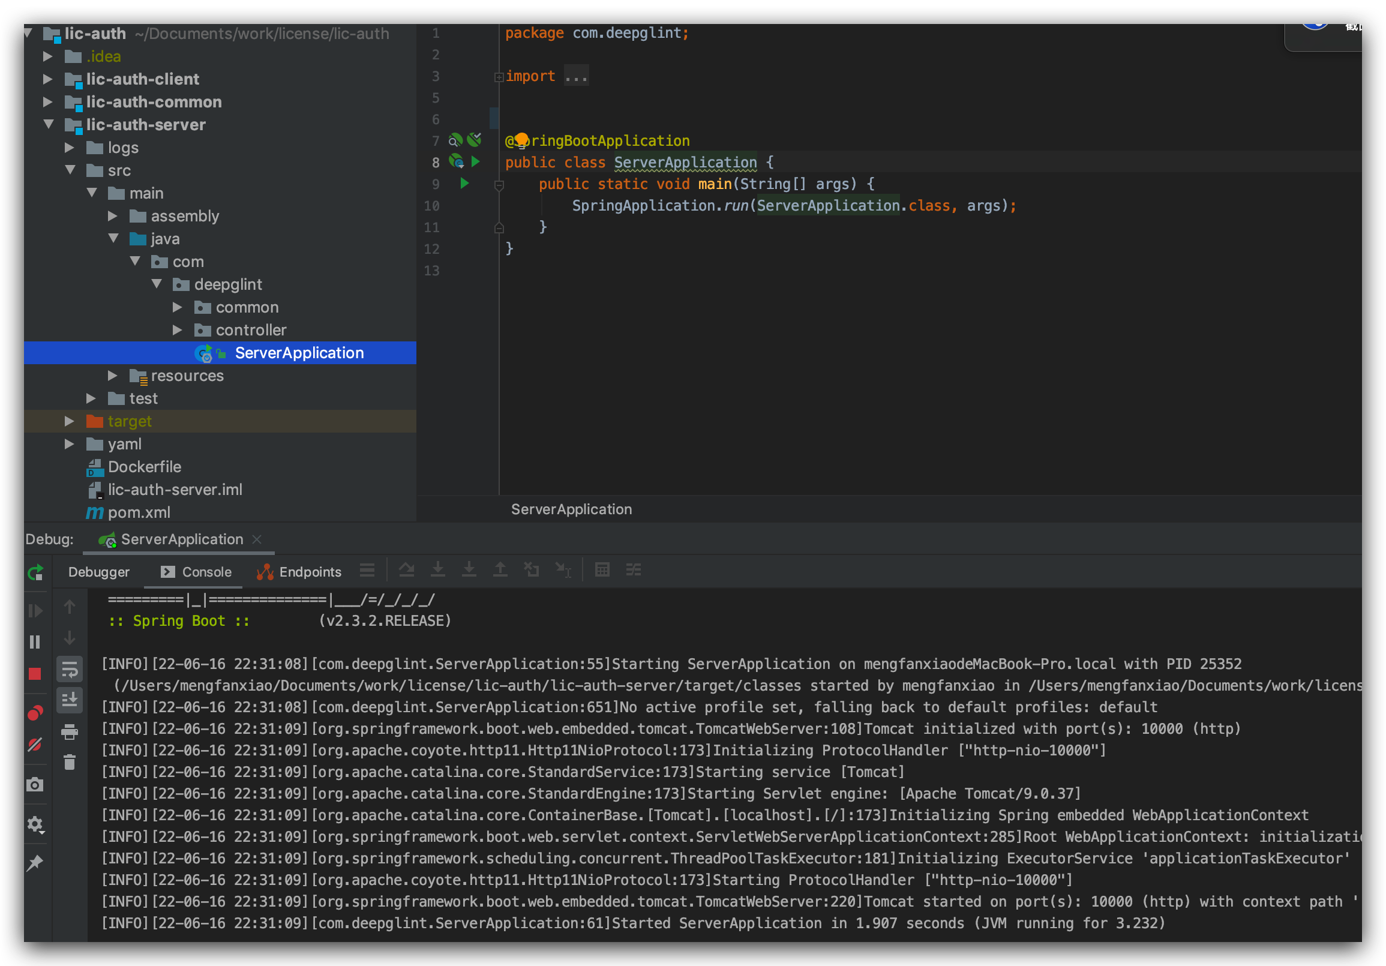Viewport: 1386px width, 966px height.
Task: Open View Breakpoints with the red circles icon
Action: coord(35,713)
